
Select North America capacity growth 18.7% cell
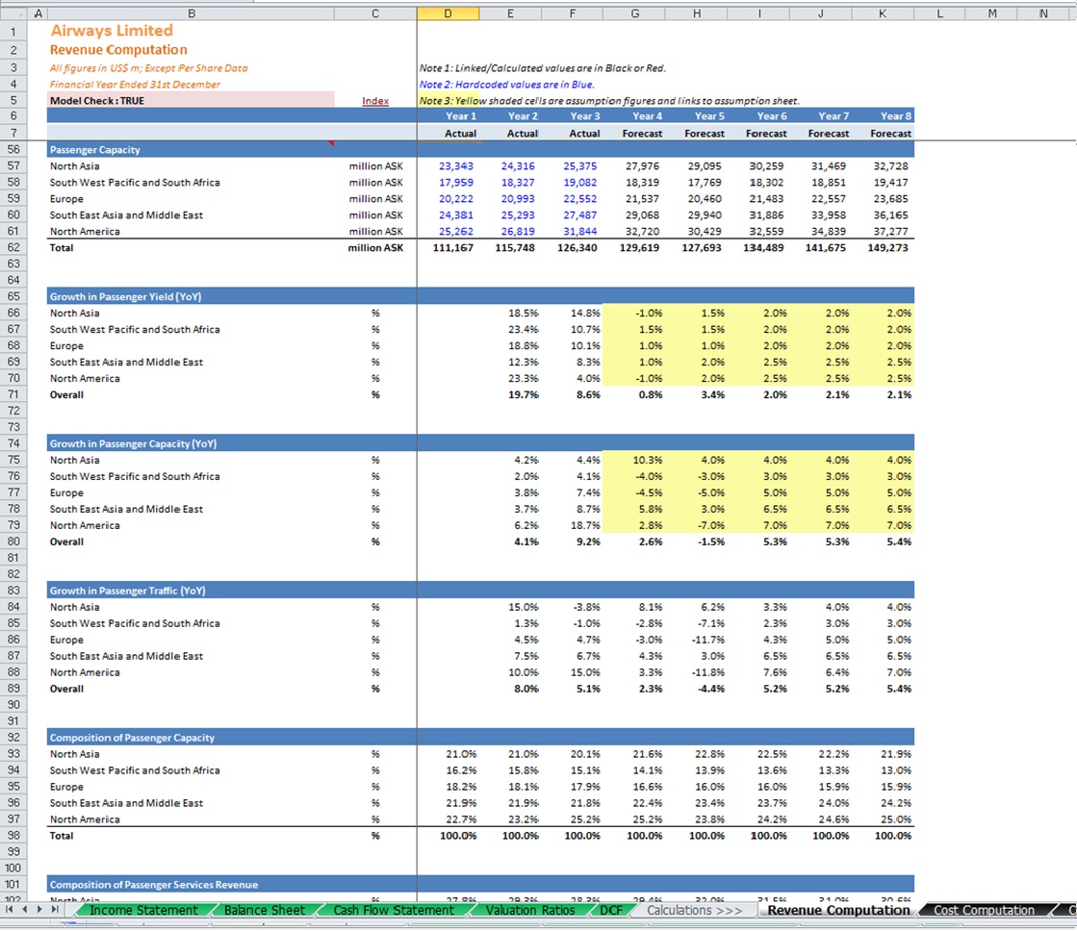[572, 525]
